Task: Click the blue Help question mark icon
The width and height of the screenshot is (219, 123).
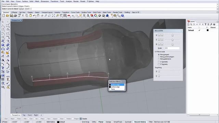Action: pyautogui.click(x=123, y=16)
